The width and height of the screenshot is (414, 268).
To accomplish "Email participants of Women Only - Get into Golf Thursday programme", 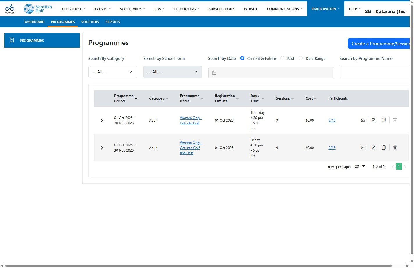I will 363,120.
